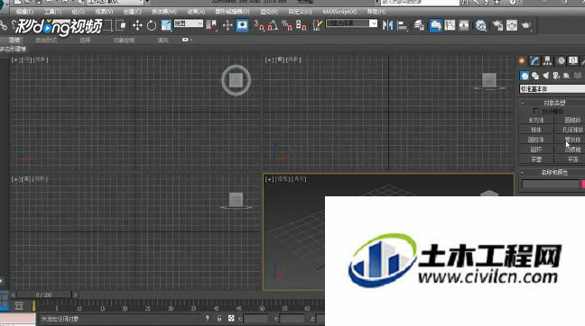
Task: Open the Tools (T) menu
Action: (52, 12)
